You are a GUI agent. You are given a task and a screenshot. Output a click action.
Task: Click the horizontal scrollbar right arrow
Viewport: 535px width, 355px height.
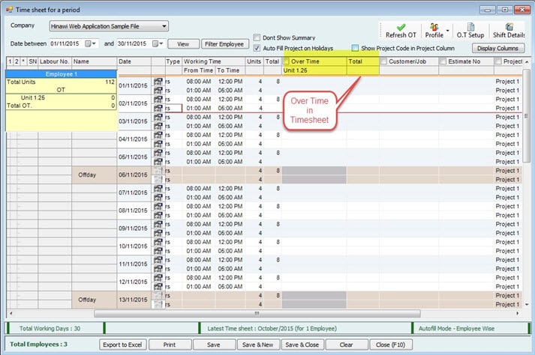[x=518, y=313]
